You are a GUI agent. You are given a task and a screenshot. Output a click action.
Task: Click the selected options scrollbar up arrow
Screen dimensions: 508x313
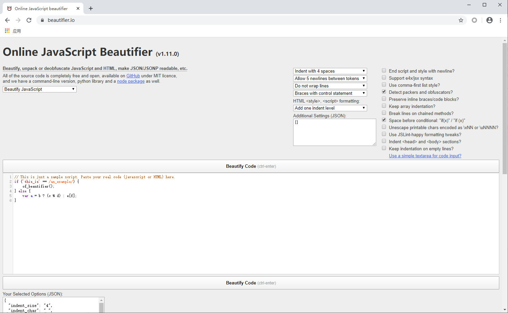101,300
